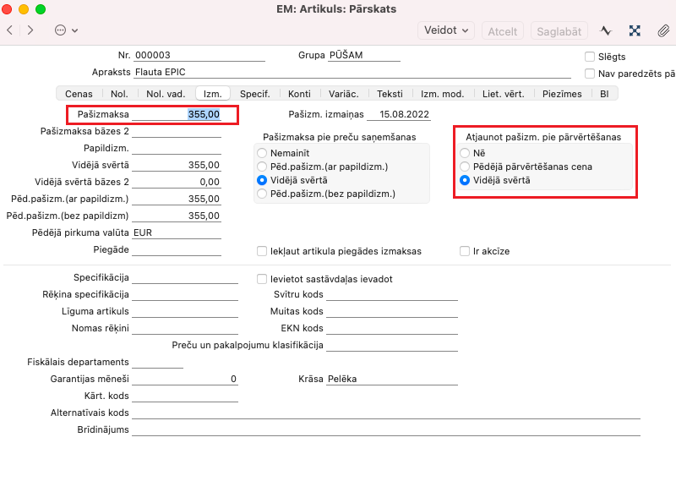Toggle the Ir akcīze checkbox

point(464,251)
